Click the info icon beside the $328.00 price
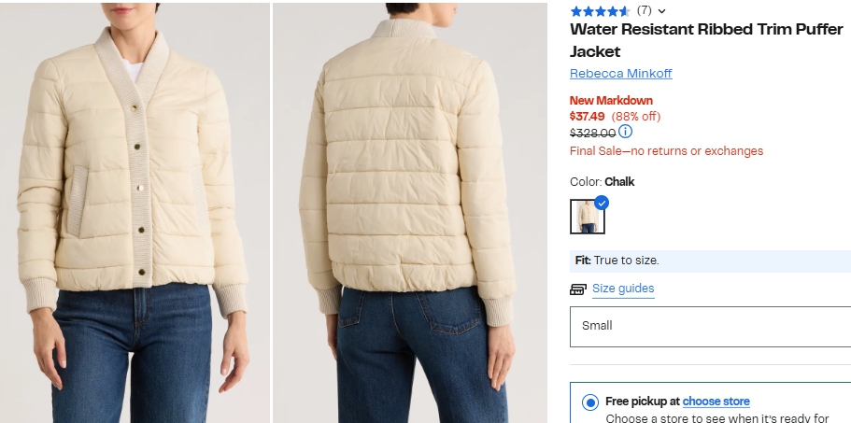Image resolution: width=851 pixels, height=423 pixels. (x=625, y=132)
